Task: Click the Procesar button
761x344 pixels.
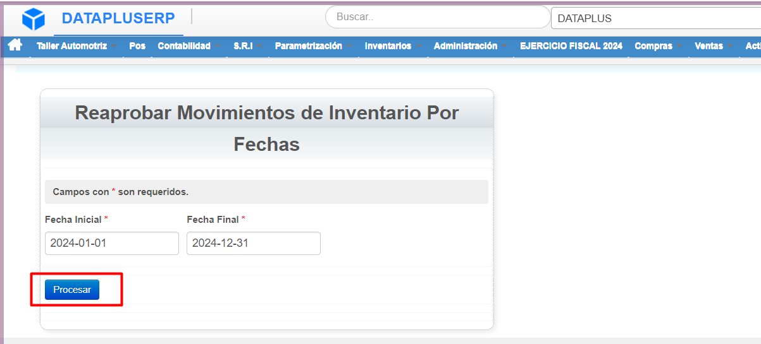Action: pos(72,290)
